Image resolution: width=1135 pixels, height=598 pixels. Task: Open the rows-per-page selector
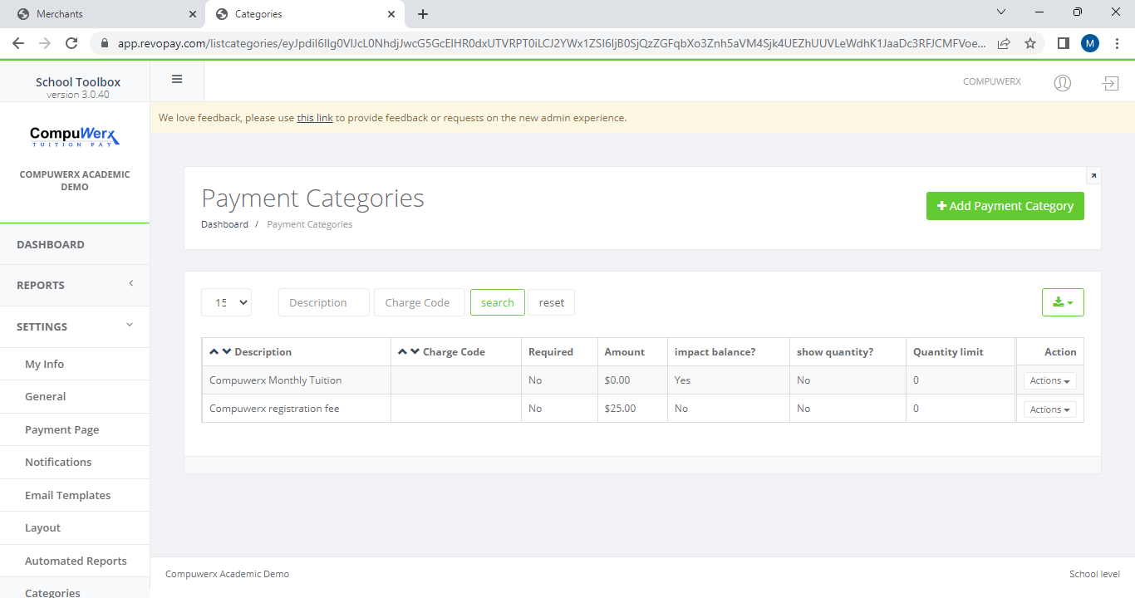pyautogui.click(x=226, y=302)
